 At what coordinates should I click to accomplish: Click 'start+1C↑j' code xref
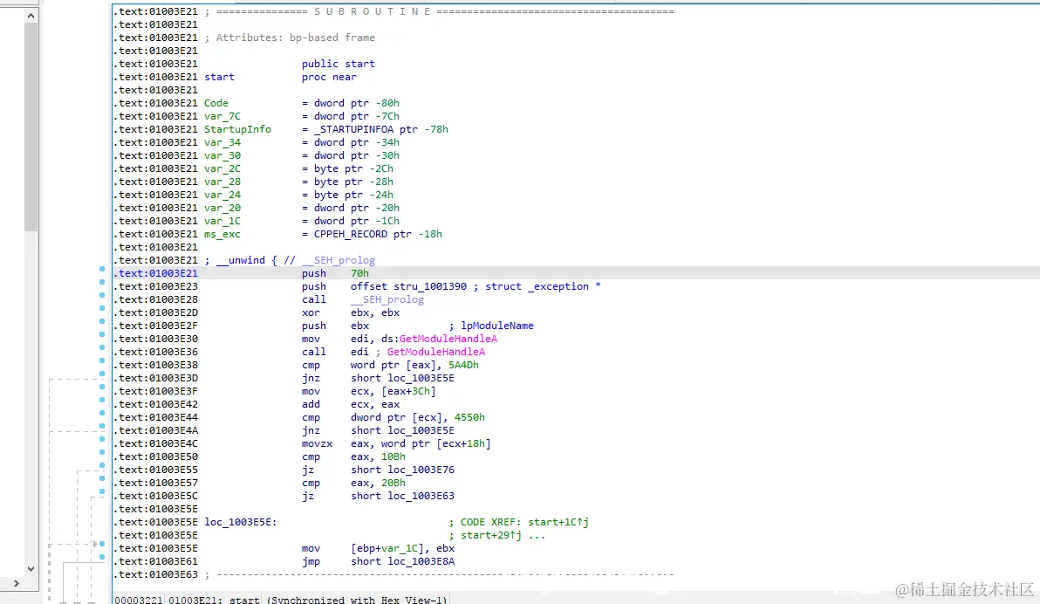[558, 522]
